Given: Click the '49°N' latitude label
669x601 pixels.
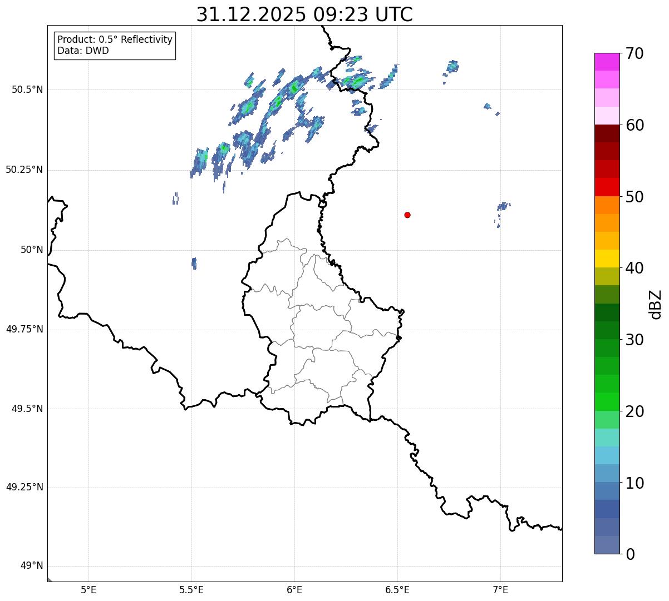Looking at the screenshot, I should pyautogui.click(x=32, y=566).
